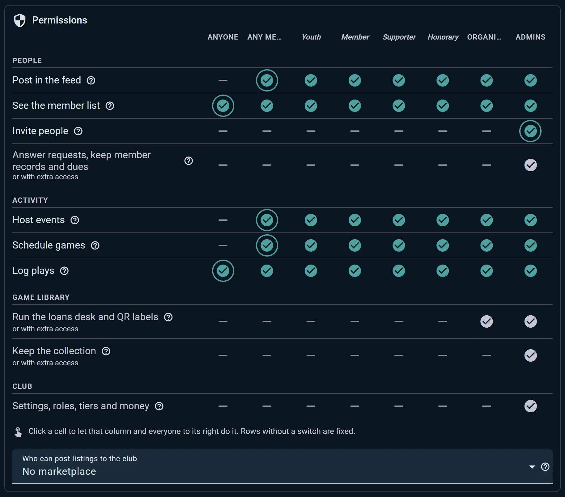This screenshot has height=497, width=565.
Task: Toggle Schedule games for Any member column
Action: click(x=267, y=245)
